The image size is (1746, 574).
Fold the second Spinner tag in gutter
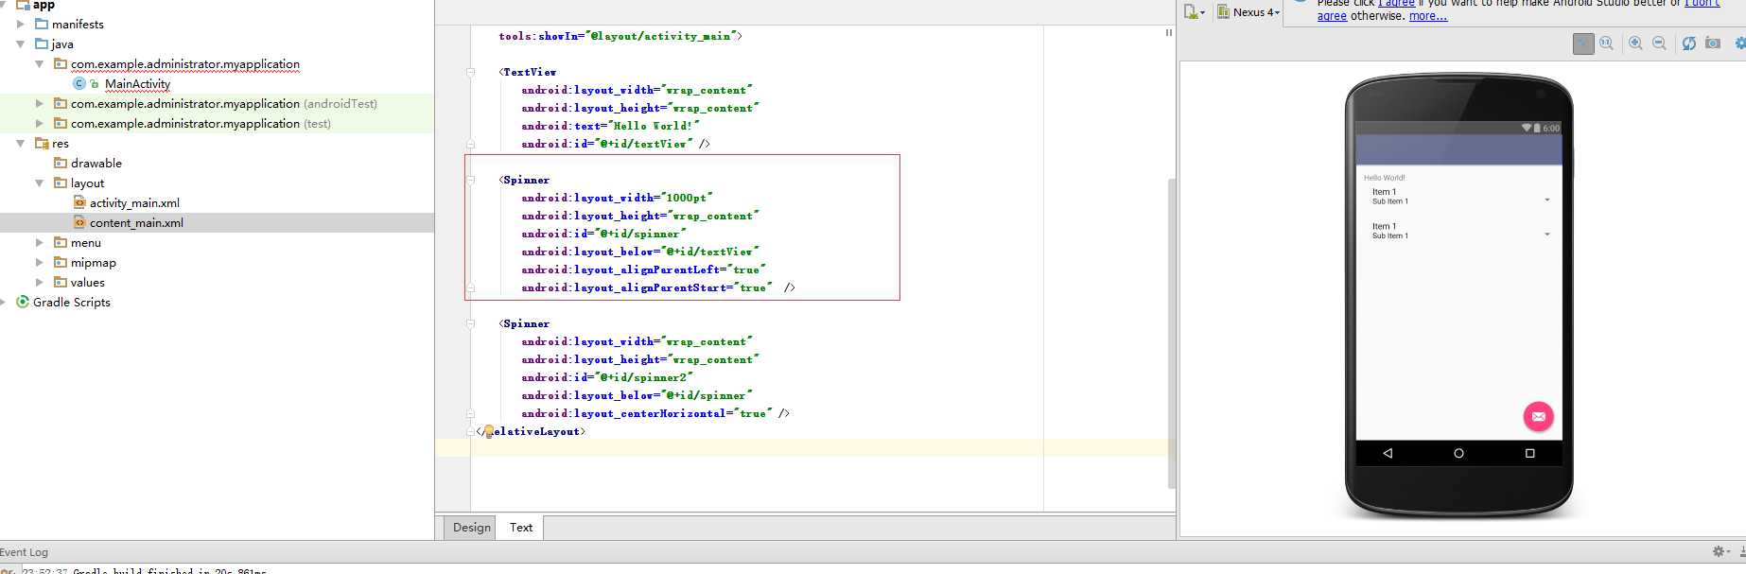point(470,323)
